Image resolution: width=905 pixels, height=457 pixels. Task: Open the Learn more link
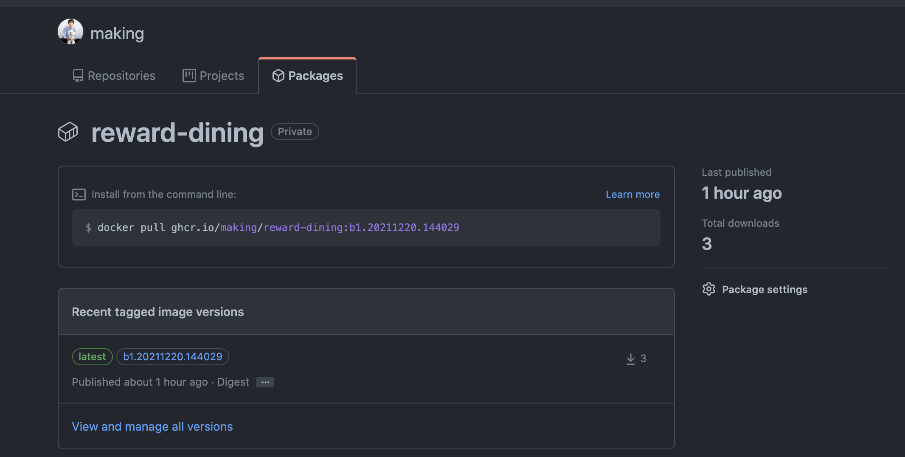pos(632,195)
